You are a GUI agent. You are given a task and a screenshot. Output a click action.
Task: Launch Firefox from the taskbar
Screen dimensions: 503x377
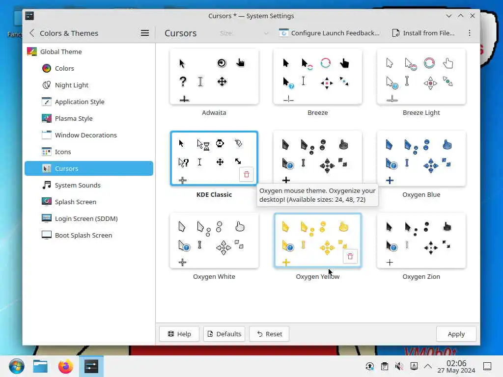[65, 366]
